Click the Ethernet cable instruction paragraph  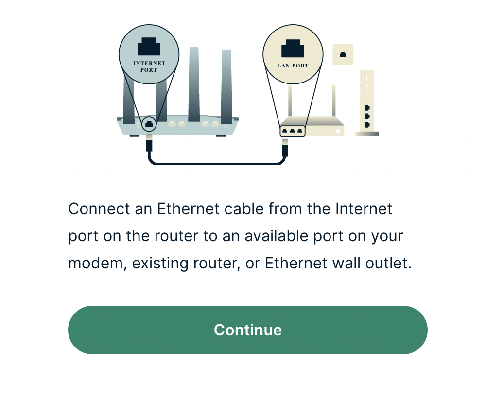click(240, 236)
